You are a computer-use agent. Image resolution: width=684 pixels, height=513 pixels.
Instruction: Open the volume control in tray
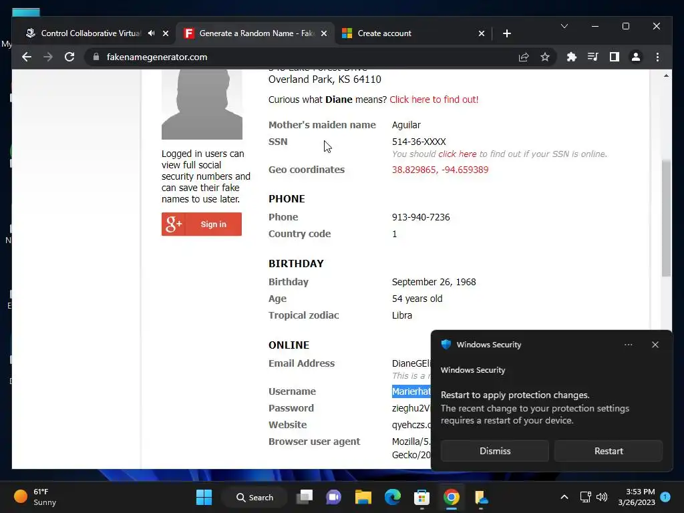click(602, 497)
